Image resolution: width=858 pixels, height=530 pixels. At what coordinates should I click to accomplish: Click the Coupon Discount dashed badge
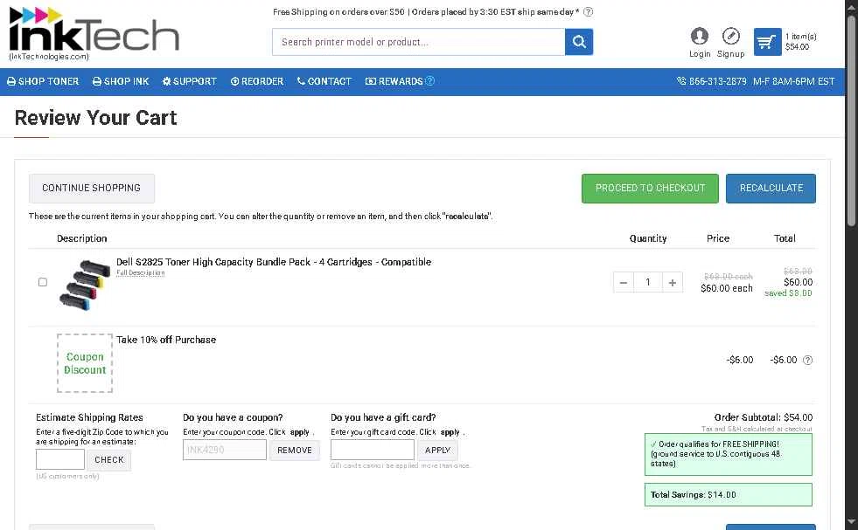pyautogui.click(x=85, y=363)
